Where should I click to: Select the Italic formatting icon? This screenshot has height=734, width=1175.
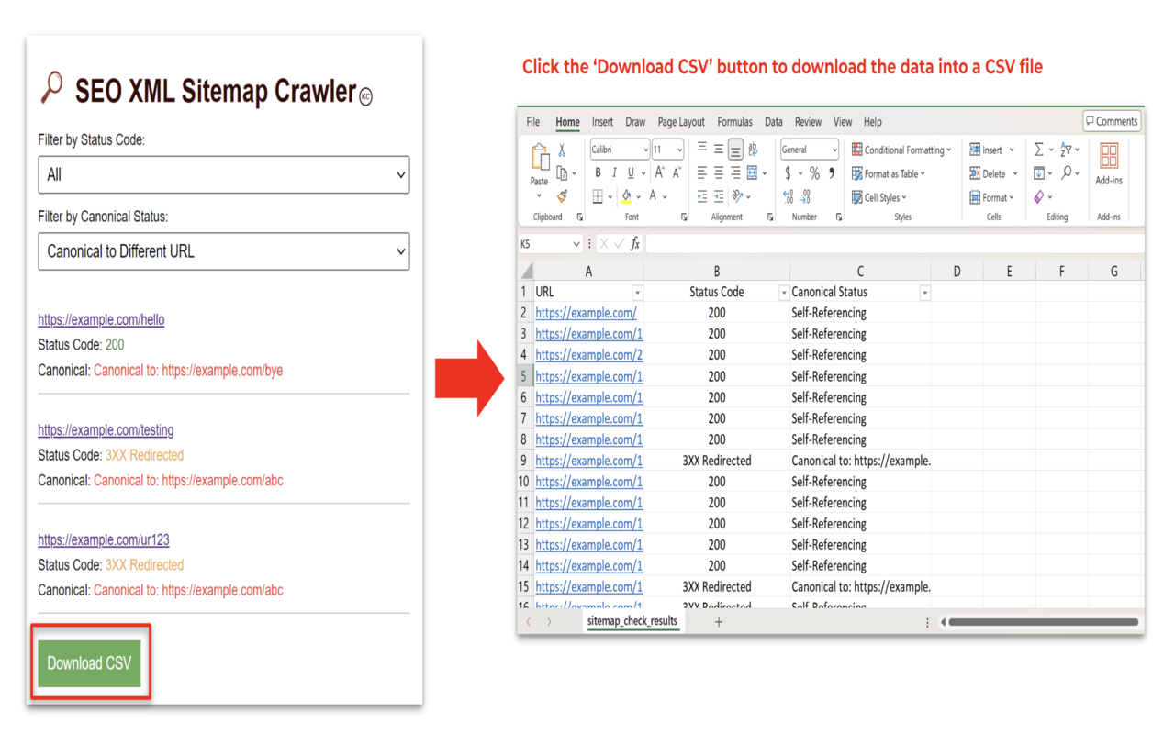614,172
